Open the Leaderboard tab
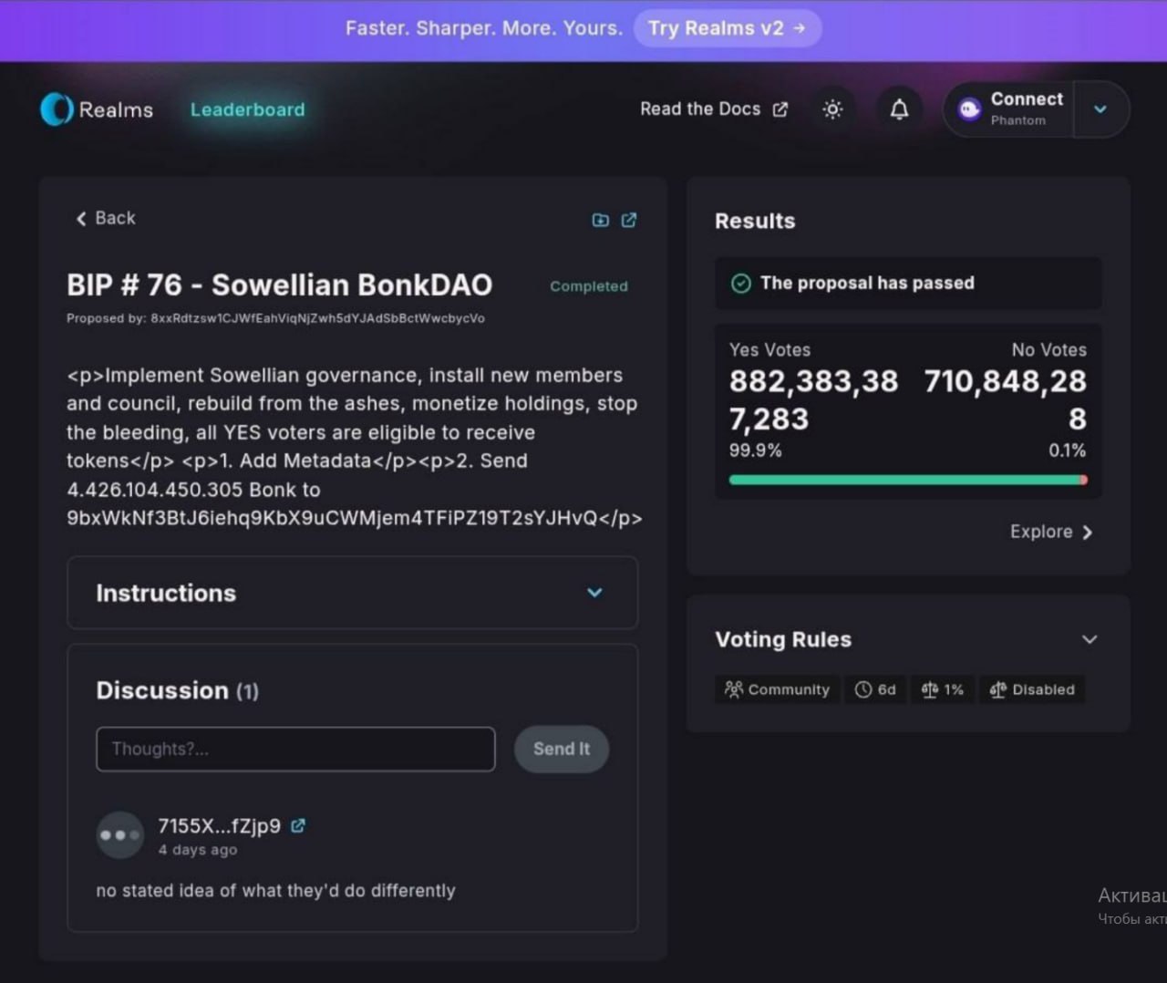The height and width of the screenshot is (983, 1167). click(x=247, y=109)
